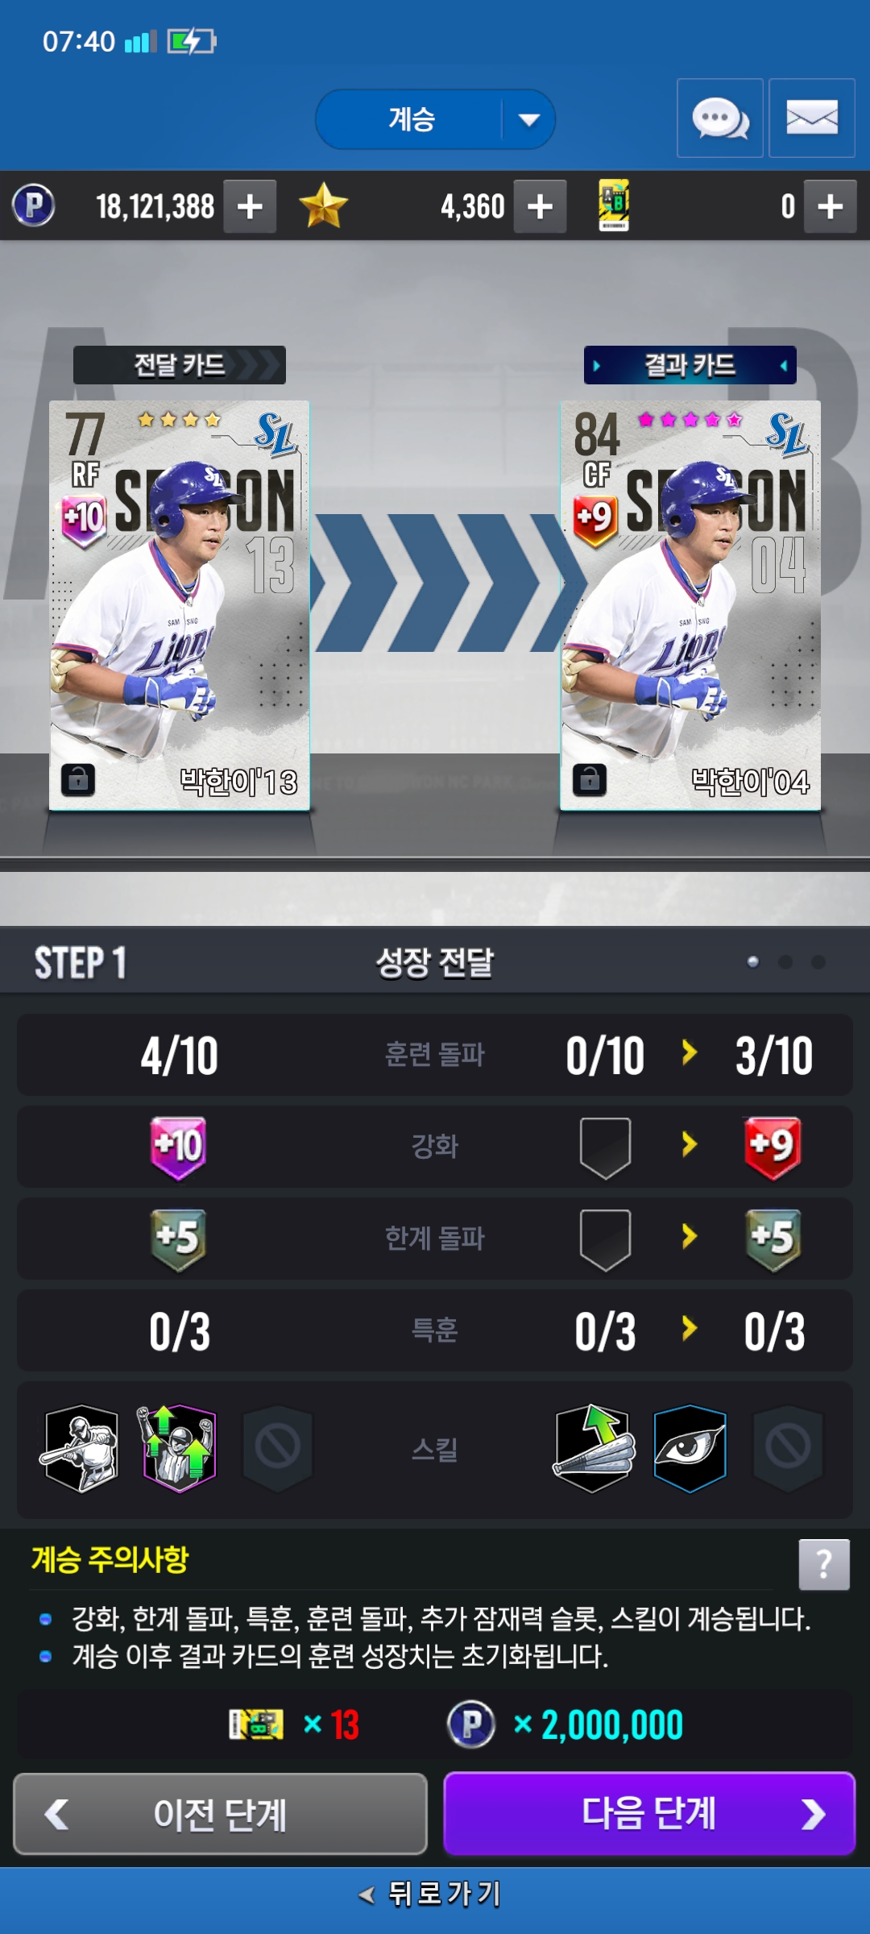Tap the batter skill icon on the left

point(81,1449)
